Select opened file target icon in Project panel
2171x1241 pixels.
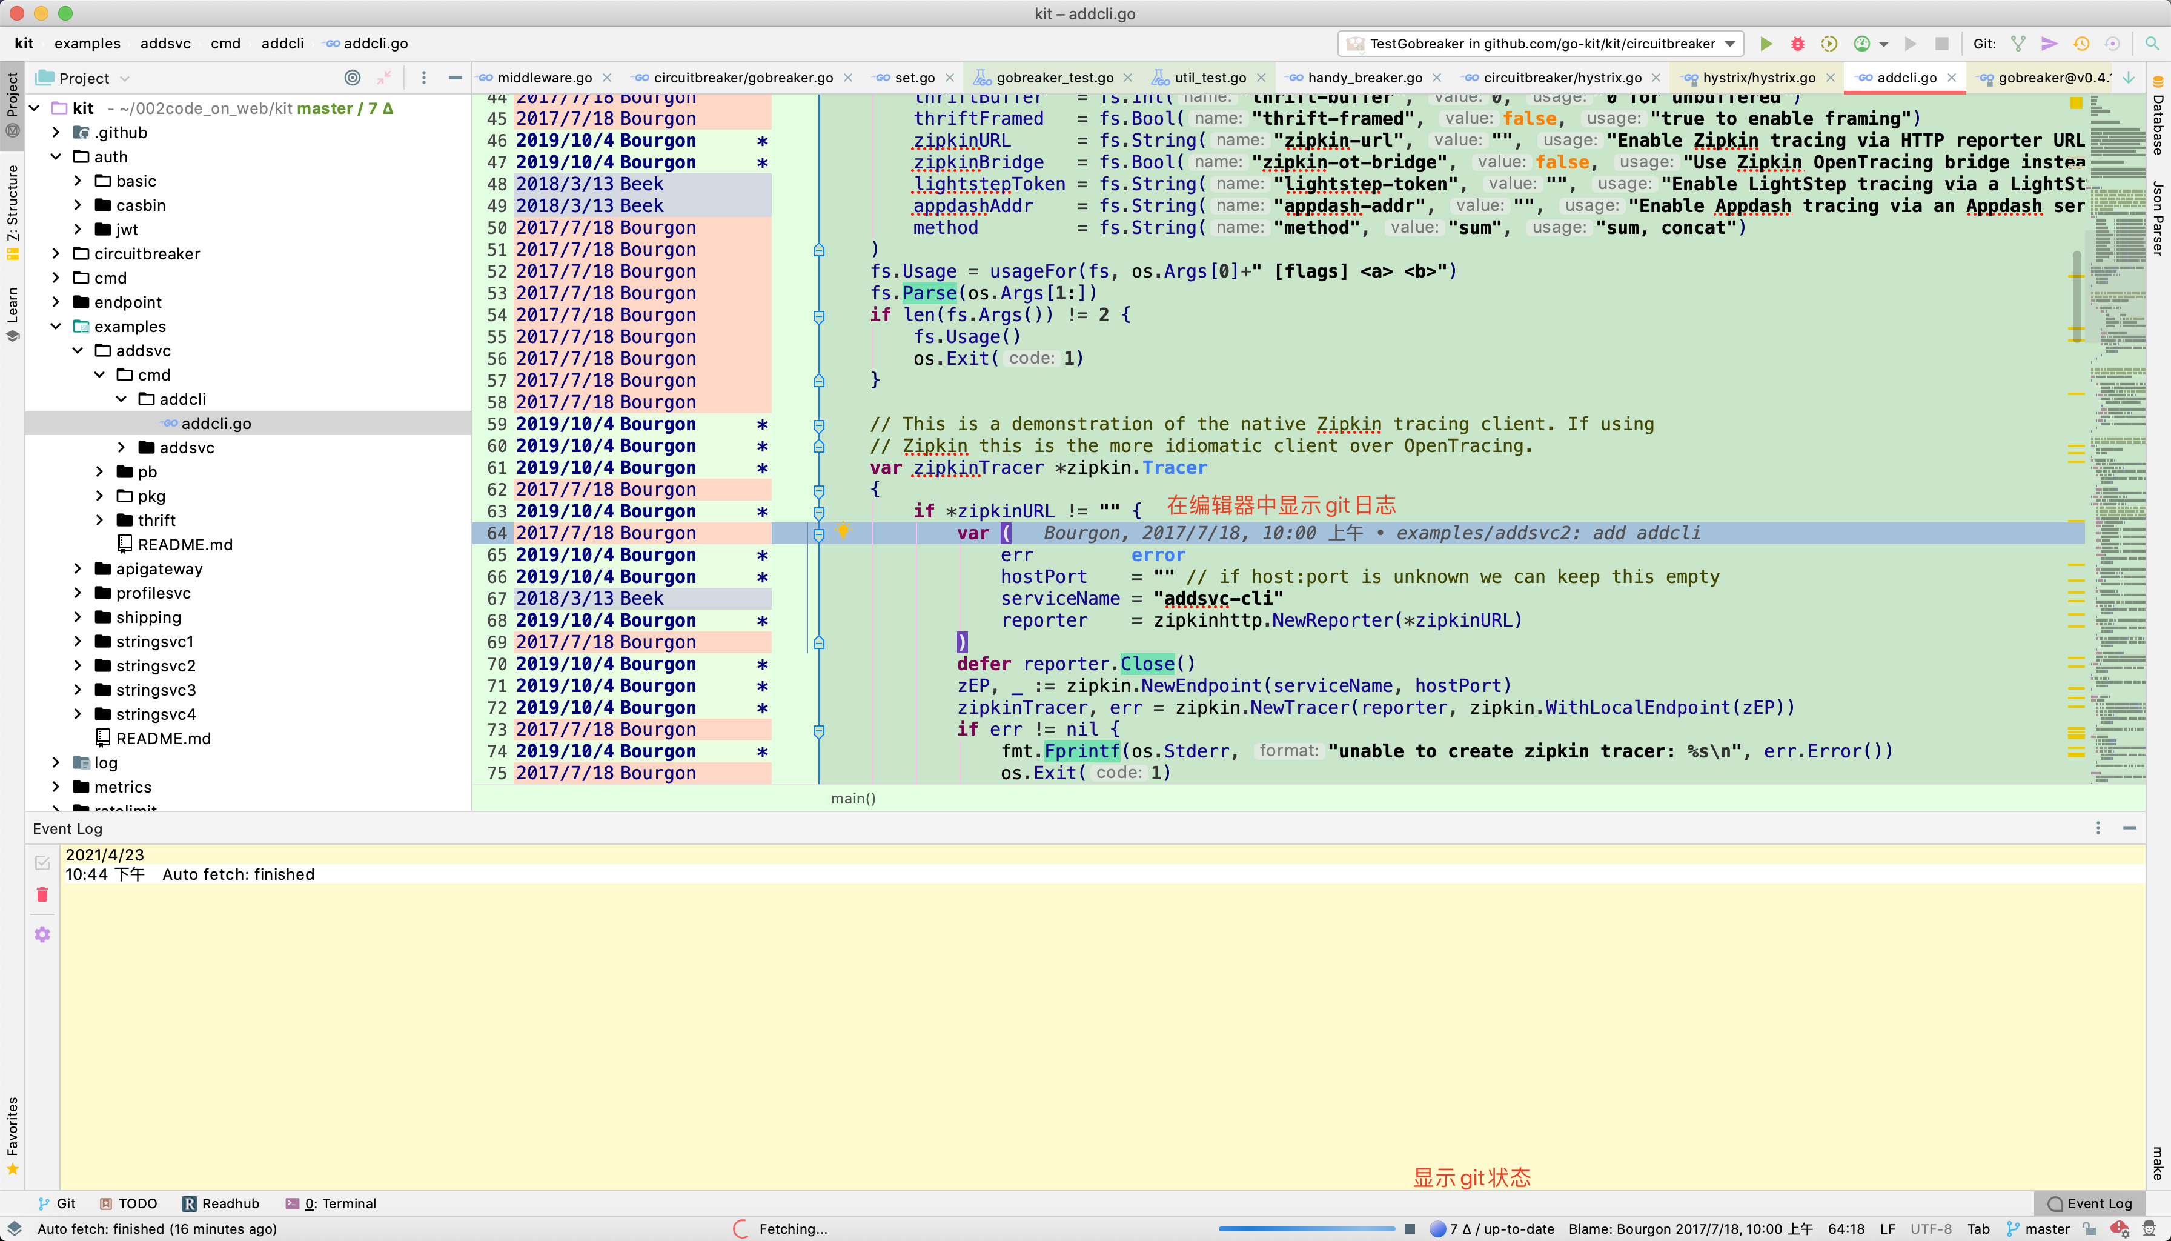(352, 78)
